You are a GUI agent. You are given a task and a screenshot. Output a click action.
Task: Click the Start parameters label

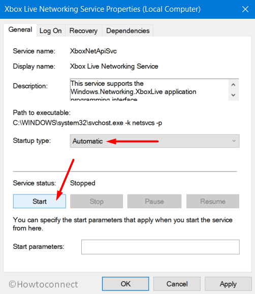tap(39, 247)
